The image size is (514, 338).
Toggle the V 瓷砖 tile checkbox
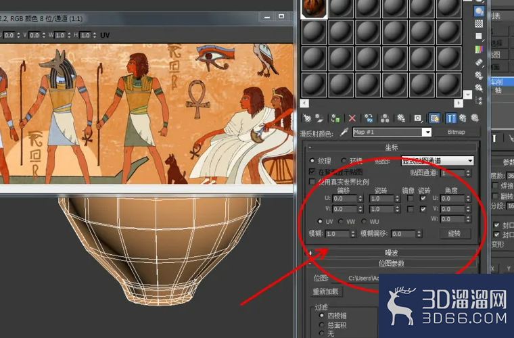(423, 209)
